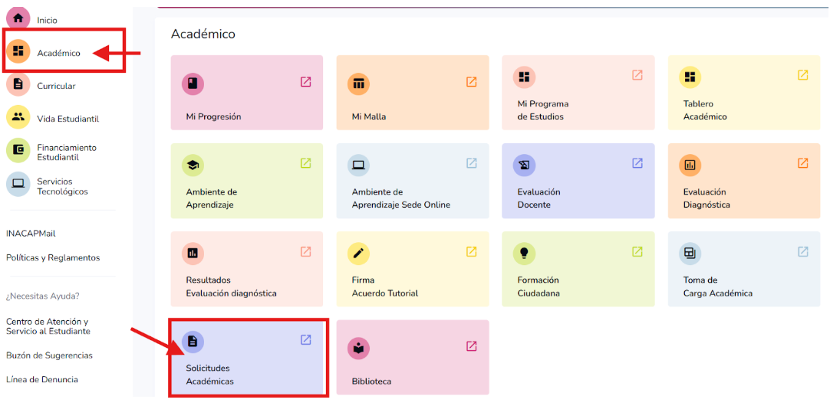The height and width of the screenshot is (416, 840).
Task: Open Biblioteca external link icon
Action: tap(472, 346)
